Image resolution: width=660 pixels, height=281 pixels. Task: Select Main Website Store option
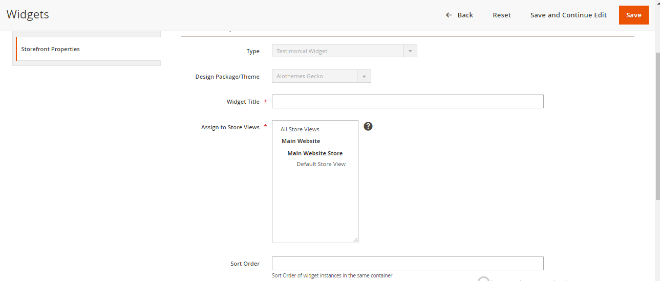coord(315,153)
